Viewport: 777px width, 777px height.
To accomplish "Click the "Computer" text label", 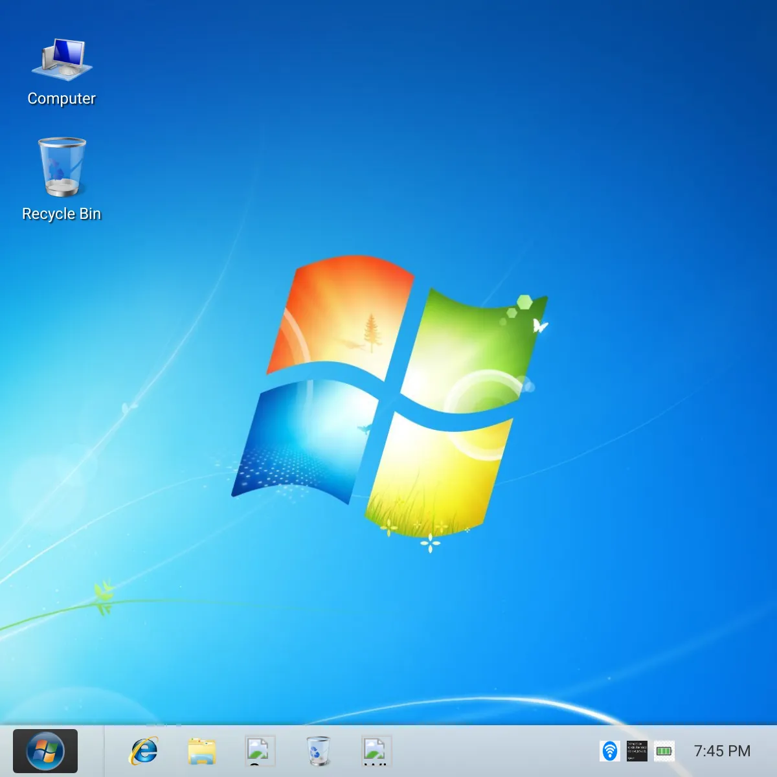I will 62,98.
